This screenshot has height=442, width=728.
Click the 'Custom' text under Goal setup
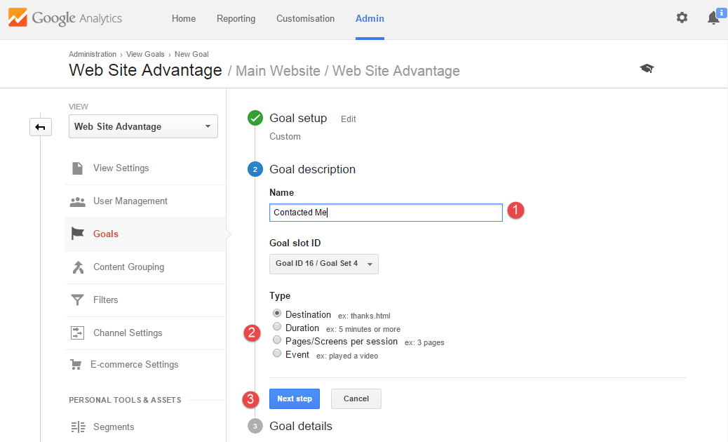tap(285, 137)
